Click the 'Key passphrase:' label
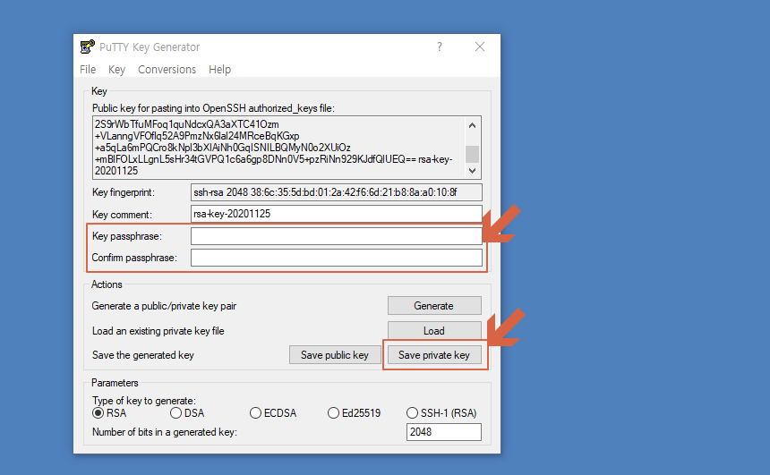The width and height of the screenshot is (770, 475). 127,236
